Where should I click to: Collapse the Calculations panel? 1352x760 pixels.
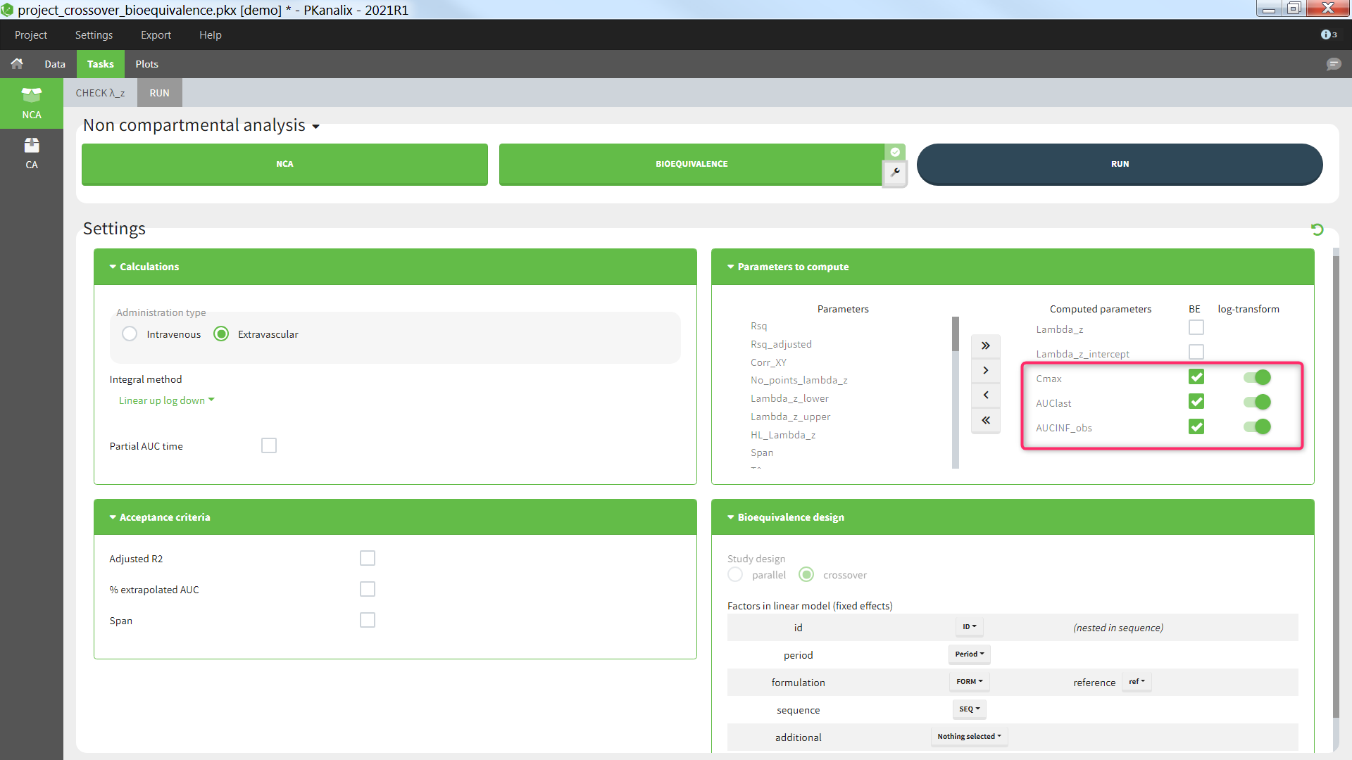coord(149,267)
